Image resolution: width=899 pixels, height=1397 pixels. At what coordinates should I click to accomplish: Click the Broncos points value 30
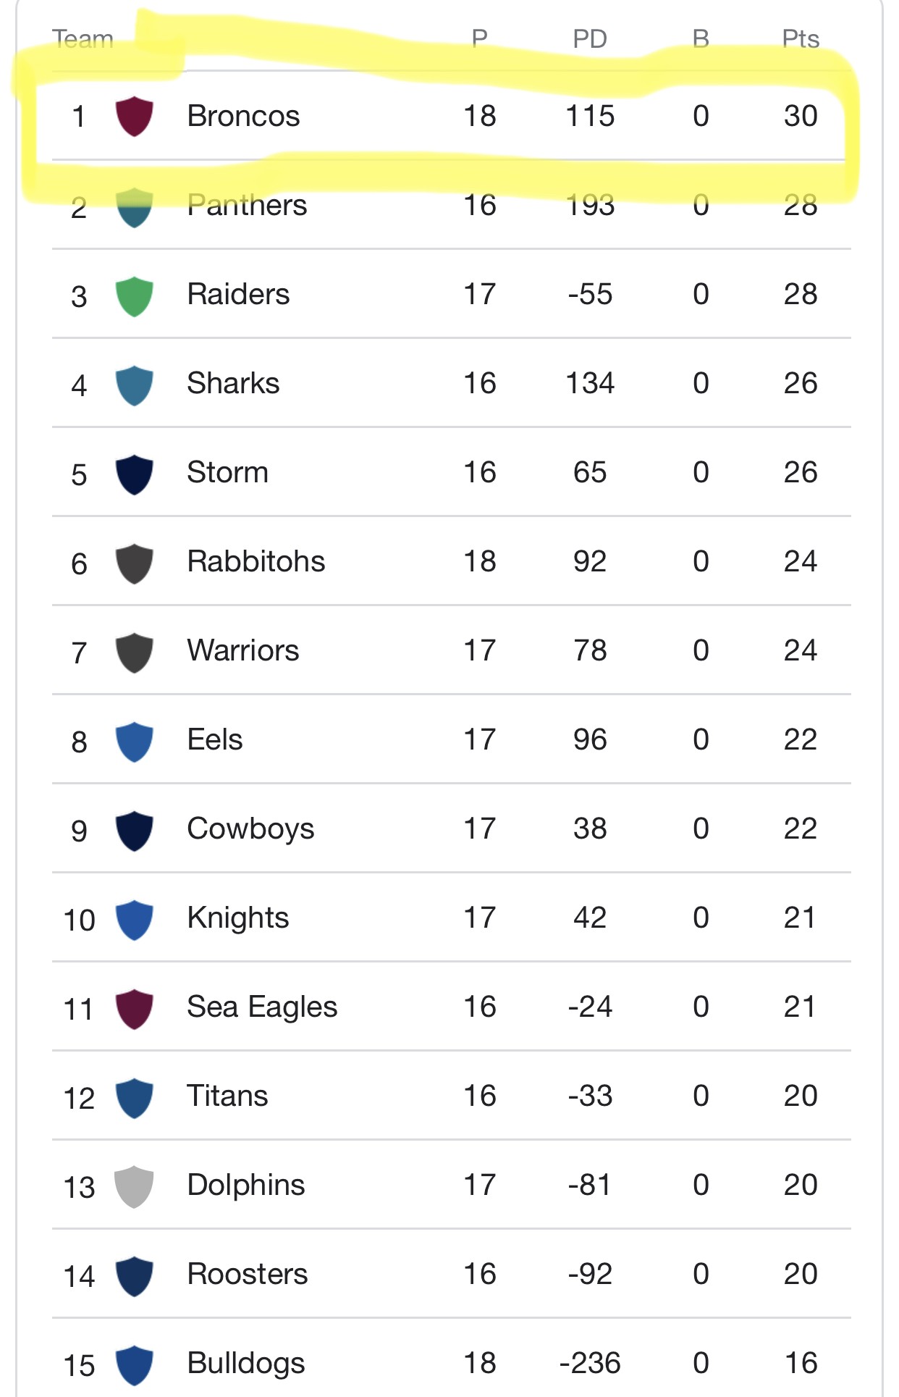801,116
